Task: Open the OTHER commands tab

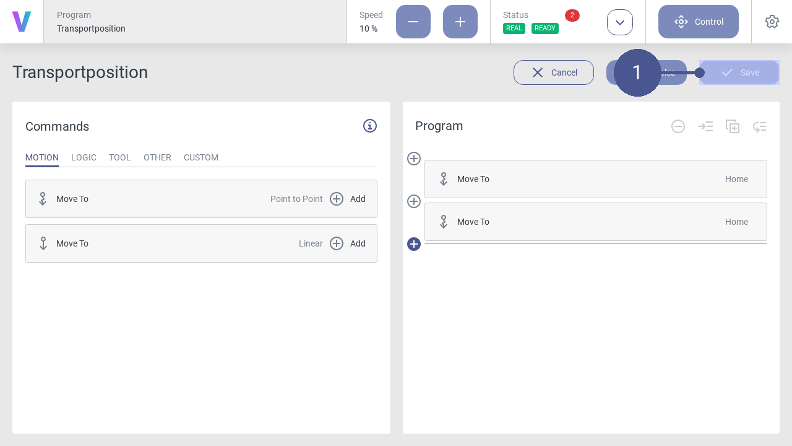Action: [x=157, y=157]
